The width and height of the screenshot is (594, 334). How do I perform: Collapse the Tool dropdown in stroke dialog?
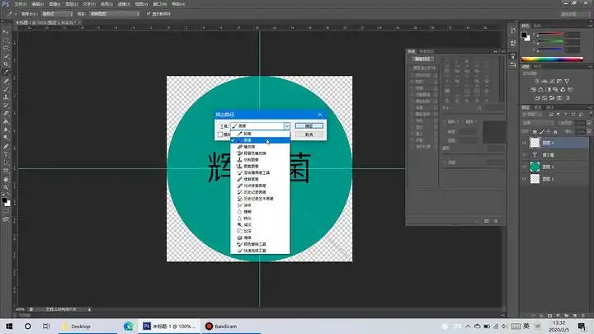point(286,125)
